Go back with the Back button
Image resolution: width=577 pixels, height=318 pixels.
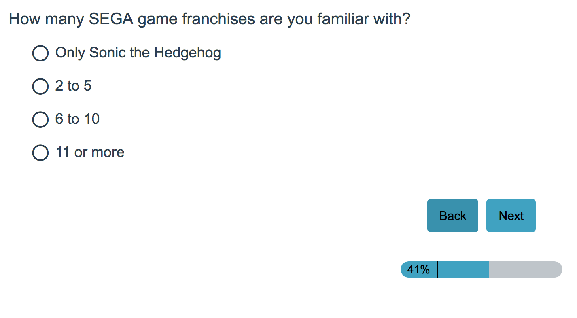(x=452, y=216)
